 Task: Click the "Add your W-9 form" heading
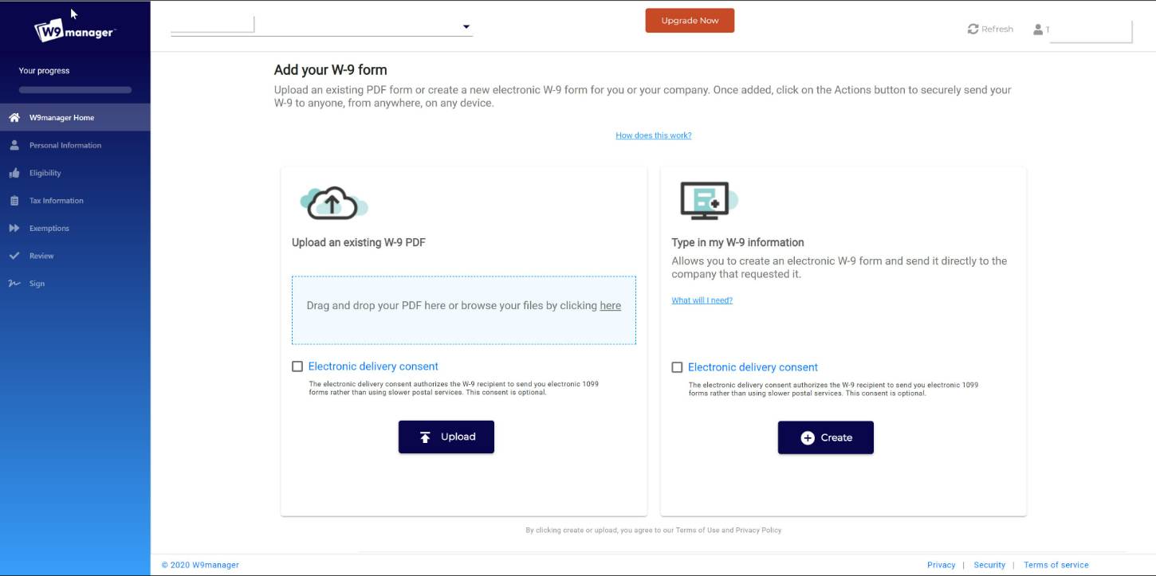point(331,70)
